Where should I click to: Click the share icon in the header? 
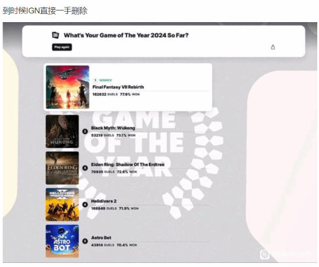coord(273,47)
